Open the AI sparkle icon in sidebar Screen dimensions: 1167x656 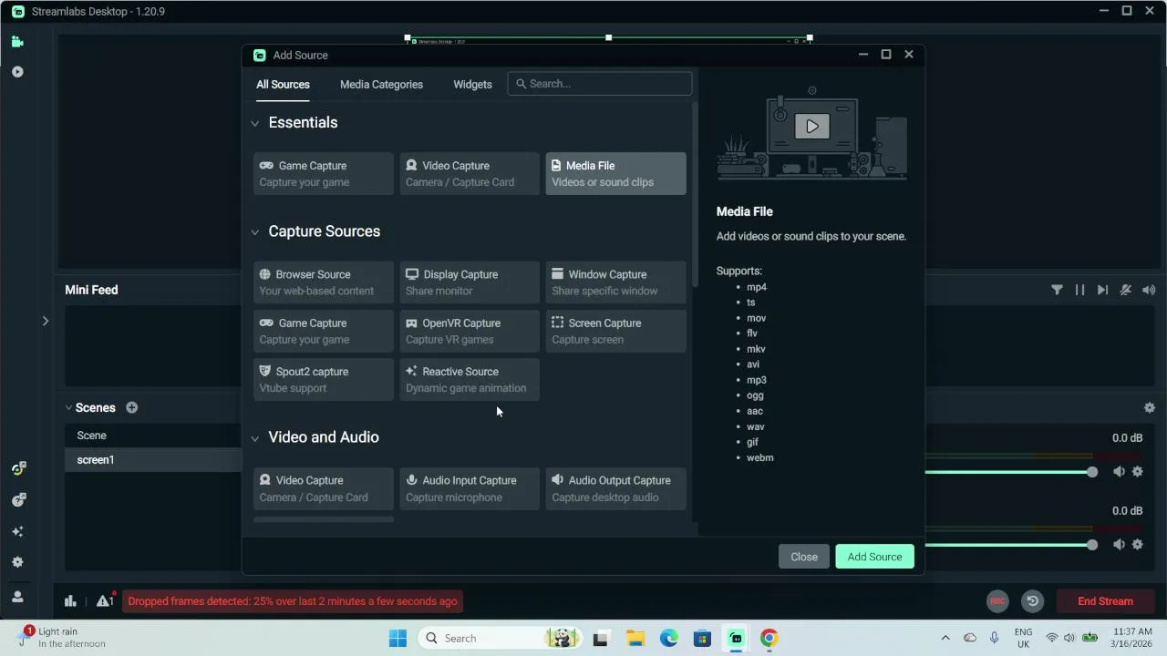tap(17, 531)
